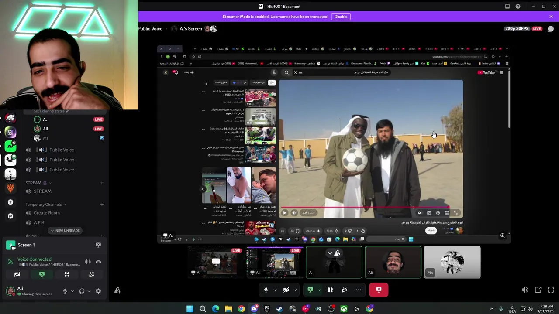
Task: Open Discord help question-mark icon
Action: click(x=518, y=7)
